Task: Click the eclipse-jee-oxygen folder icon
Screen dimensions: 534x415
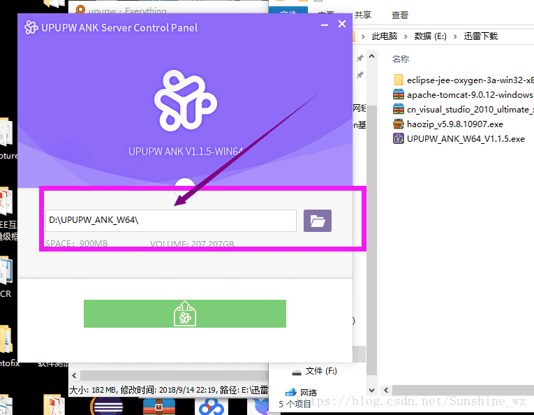Action: (x=399, y=80)
